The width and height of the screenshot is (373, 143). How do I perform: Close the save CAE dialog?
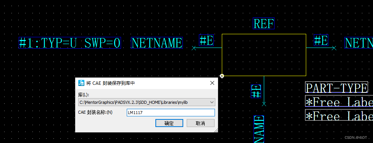[x=212, y=83]
